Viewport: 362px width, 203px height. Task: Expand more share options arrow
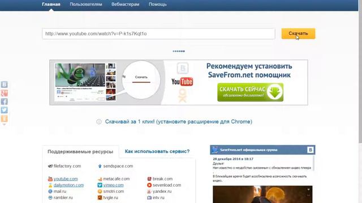pos(4,124)
